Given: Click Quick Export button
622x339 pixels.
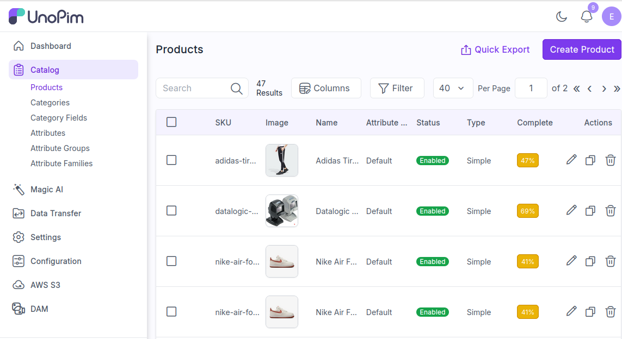Looking at the screenshot, I should tap(495, 49).
